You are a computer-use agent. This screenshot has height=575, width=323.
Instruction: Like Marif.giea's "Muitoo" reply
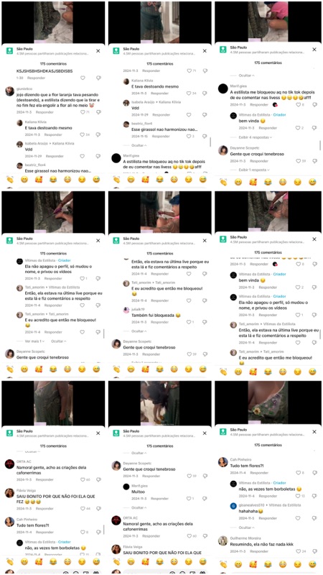click(x=189, y=498)
